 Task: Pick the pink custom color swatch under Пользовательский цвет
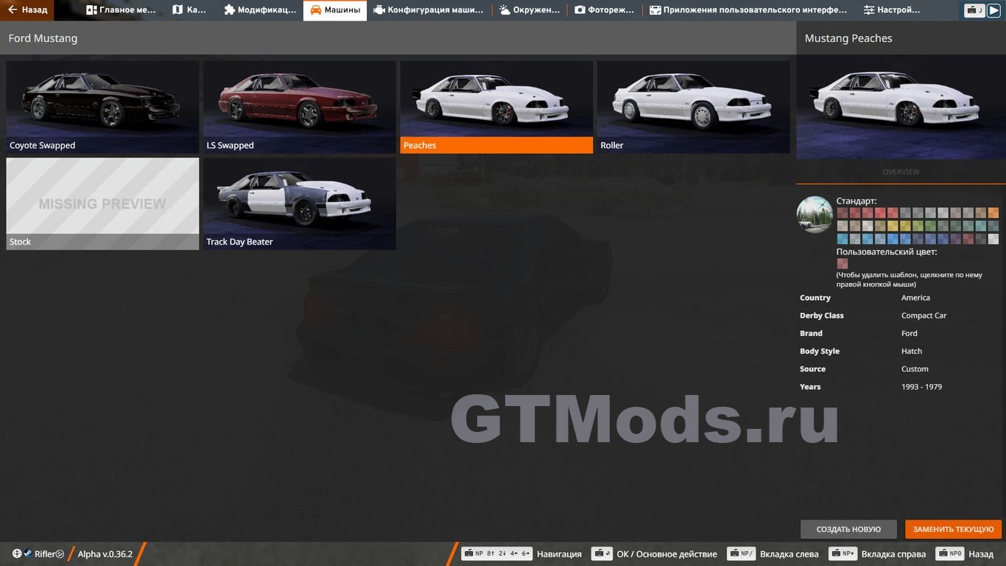point(843,264)
